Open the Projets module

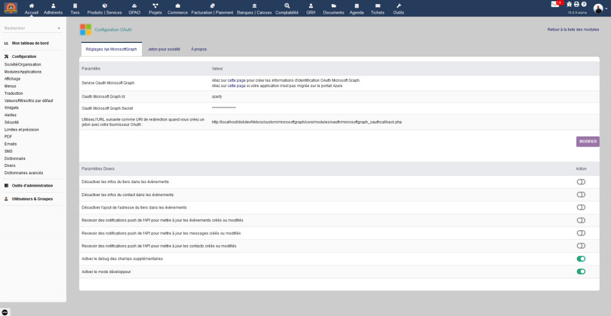pos(156,8)
